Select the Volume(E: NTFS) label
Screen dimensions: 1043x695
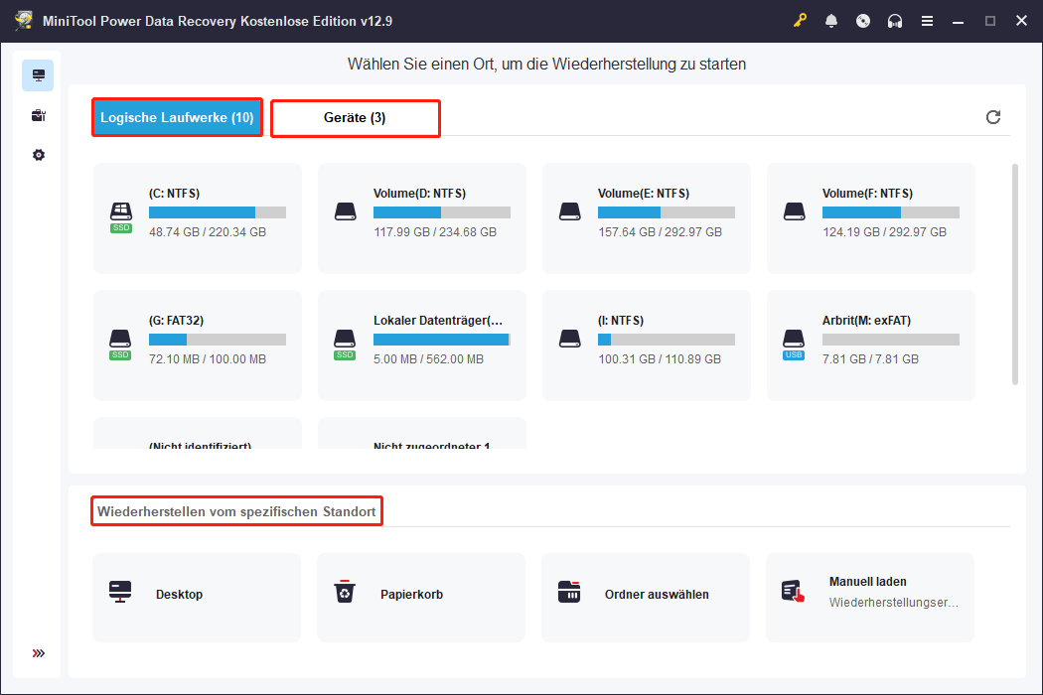[644, 194]
